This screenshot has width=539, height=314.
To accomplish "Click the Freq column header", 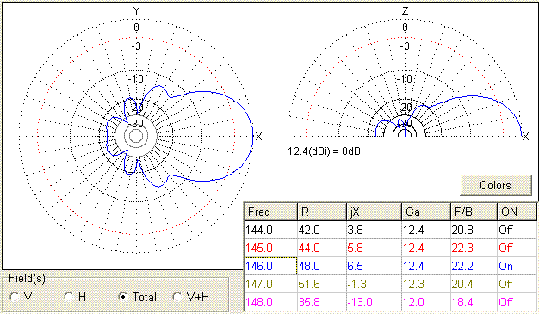I will point(270,212).
